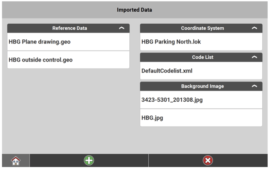
Task: Click the red X delete icon
Action: click(x=208, y=161)
